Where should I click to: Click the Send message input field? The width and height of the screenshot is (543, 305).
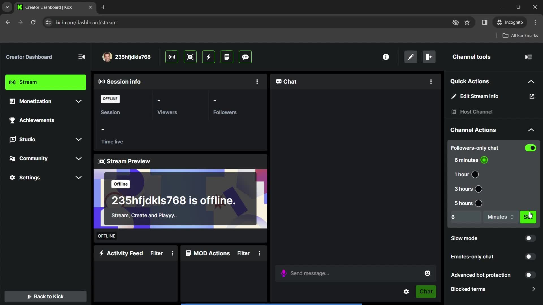click(x=355, y=273)
